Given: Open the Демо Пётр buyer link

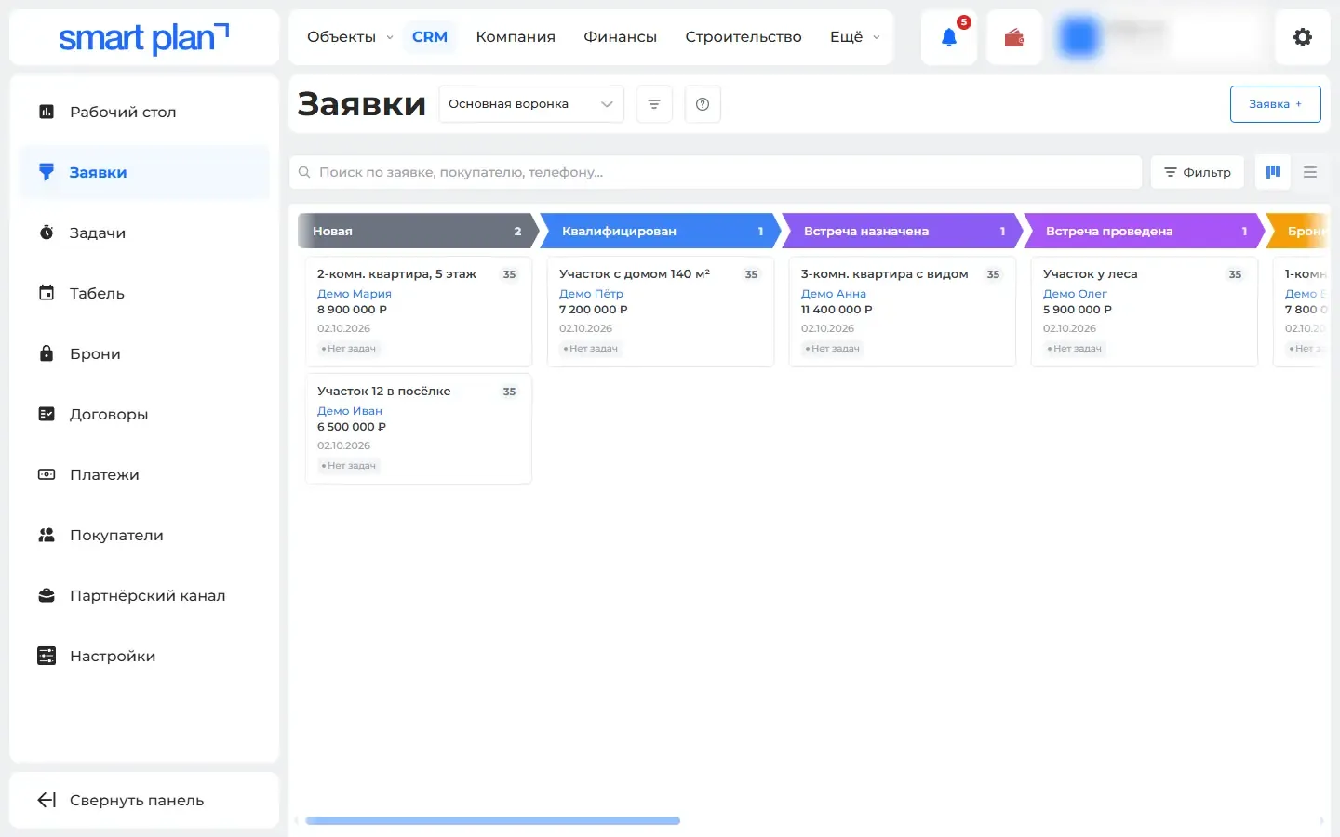Looking at the screenshot, I should click(x=591, y=293).
